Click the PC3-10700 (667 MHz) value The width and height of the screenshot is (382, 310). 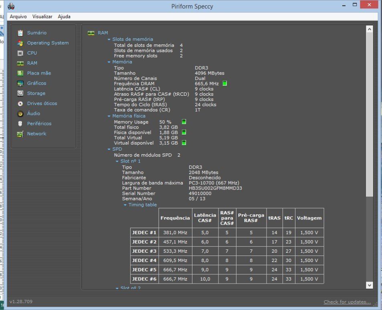(214, 183)
